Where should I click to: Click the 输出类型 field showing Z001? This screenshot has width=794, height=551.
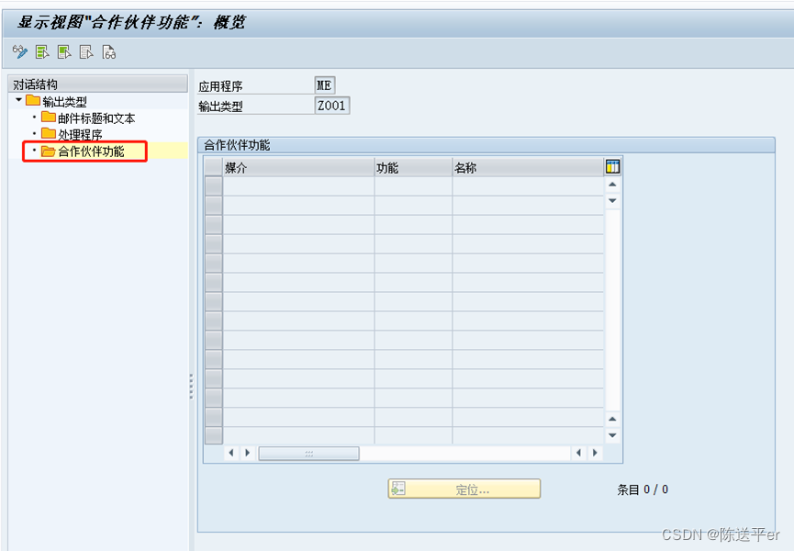click(331, 105)
